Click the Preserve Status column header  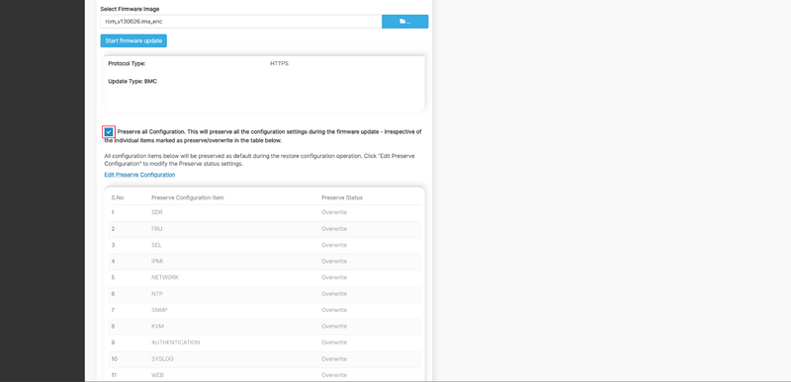click(x=342, y=197)
